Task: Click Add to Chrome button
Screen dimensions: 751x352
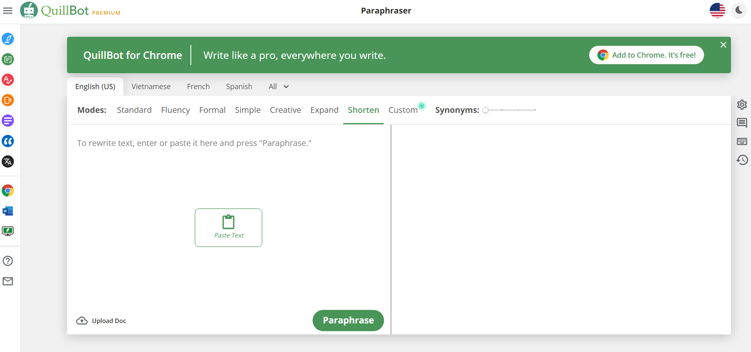Action: click(x=646, y=55)
